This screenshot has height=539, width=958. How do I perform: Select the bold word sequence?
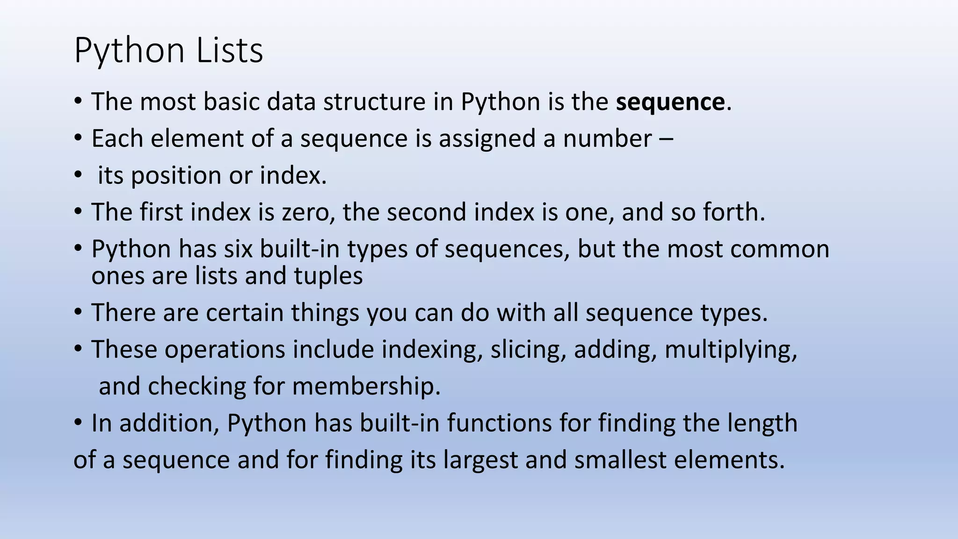click(670, 102)
